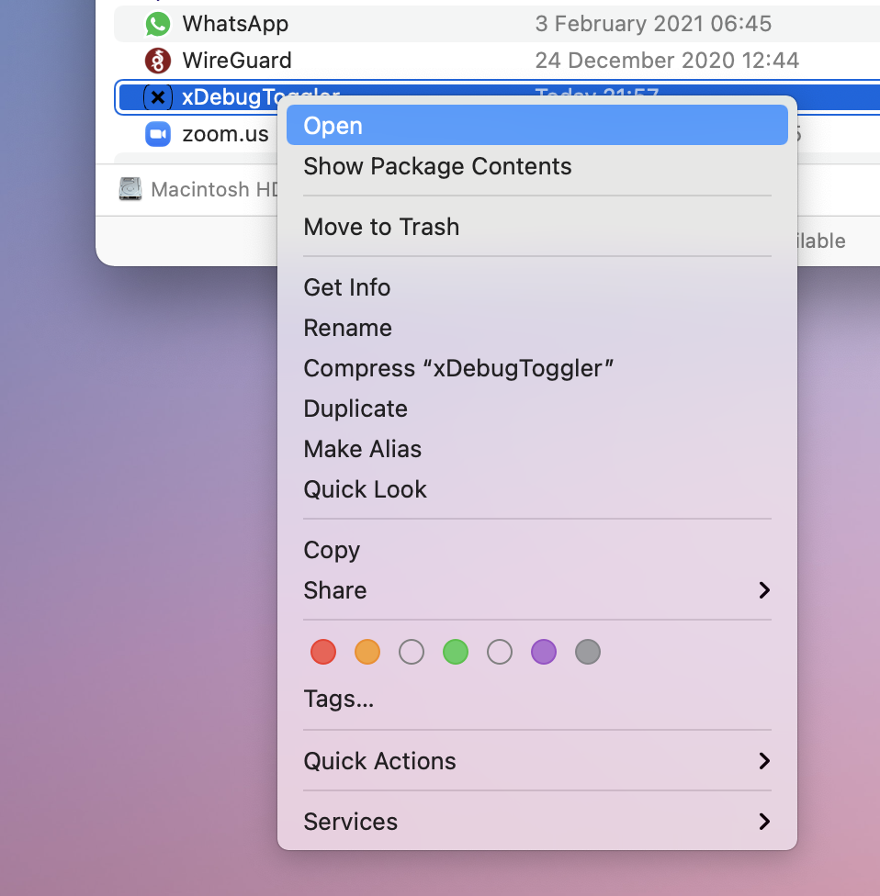Click the WhatsApp app icon

pyautogui.click(x=158, y=24)
